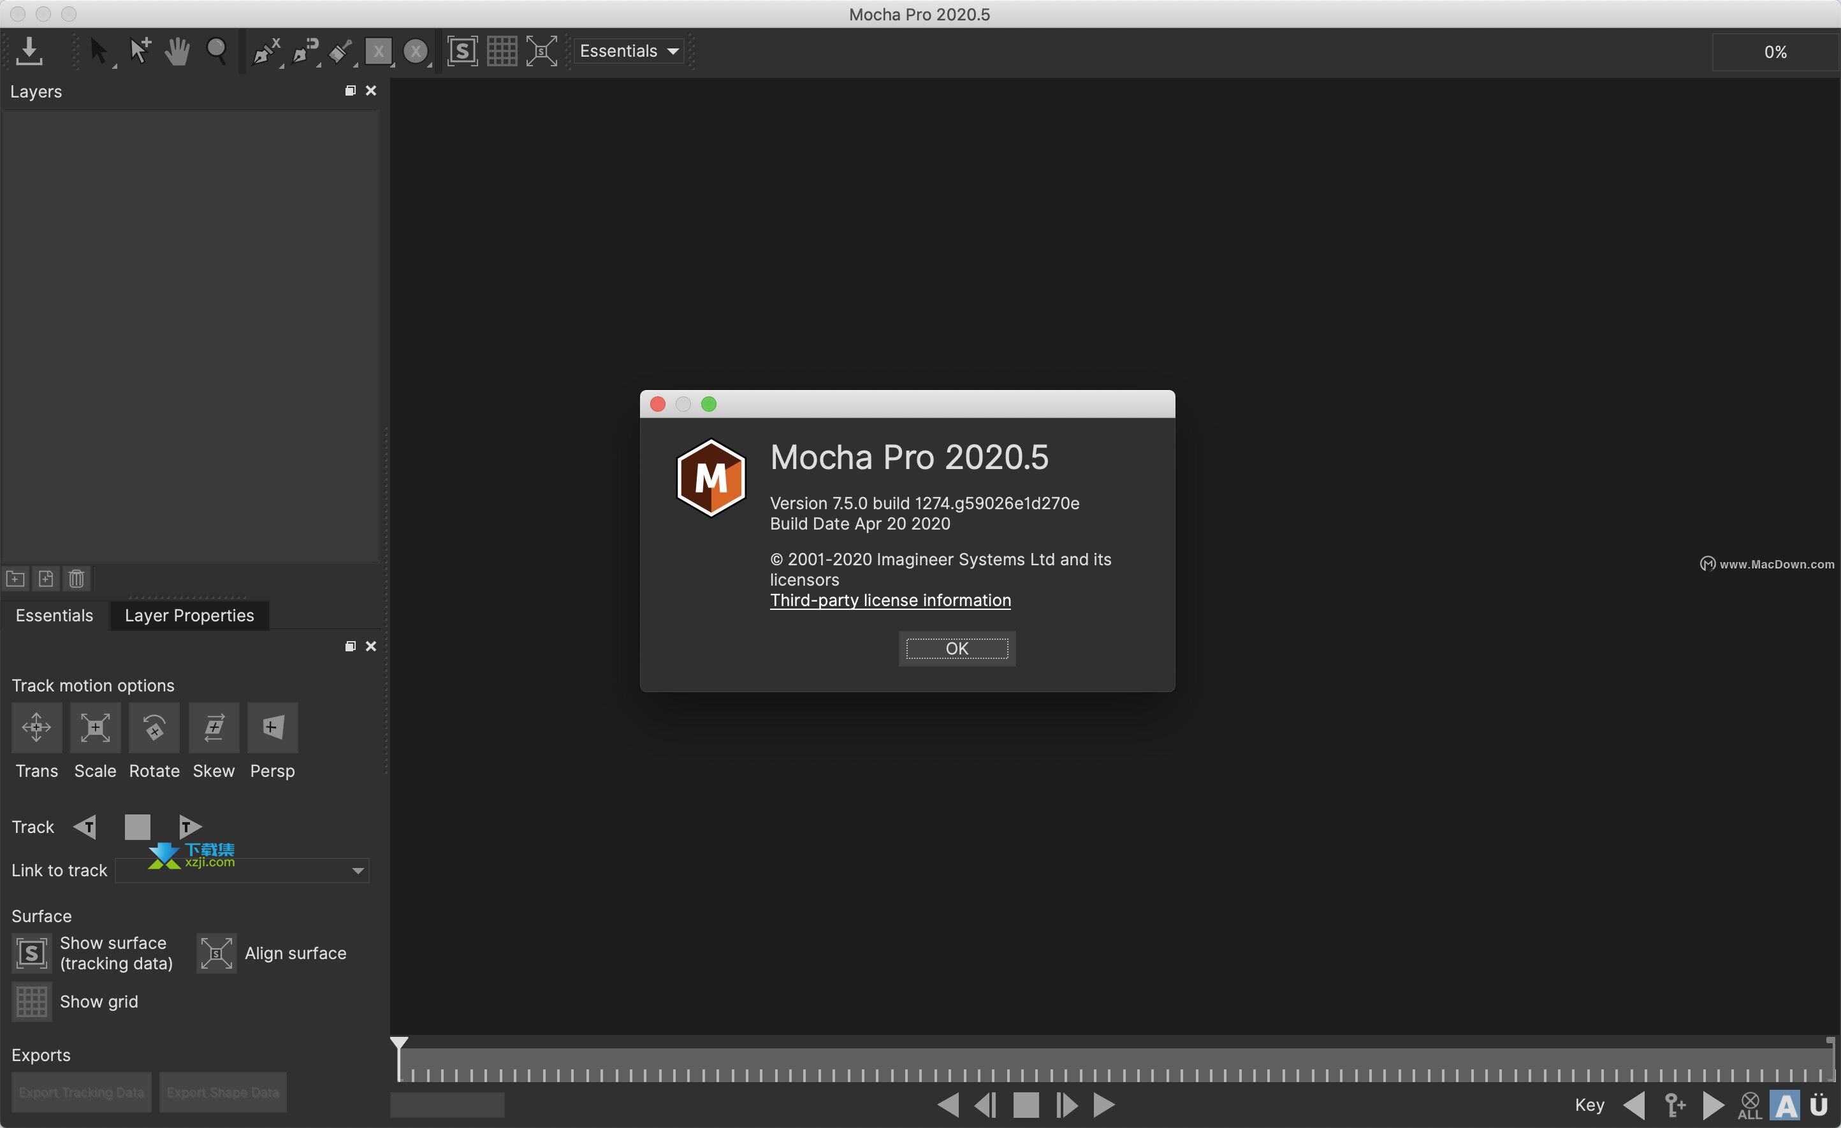Screen dimensions: 1841x1128
Task: Toggle Show grid icon in toolbar
Action: [501, 52]
